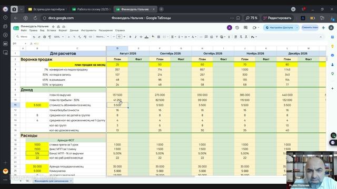Image resolution: width=337 pixels, height=189 pixels.
Task: Add a new sheet with plus button
Action: 21,181
